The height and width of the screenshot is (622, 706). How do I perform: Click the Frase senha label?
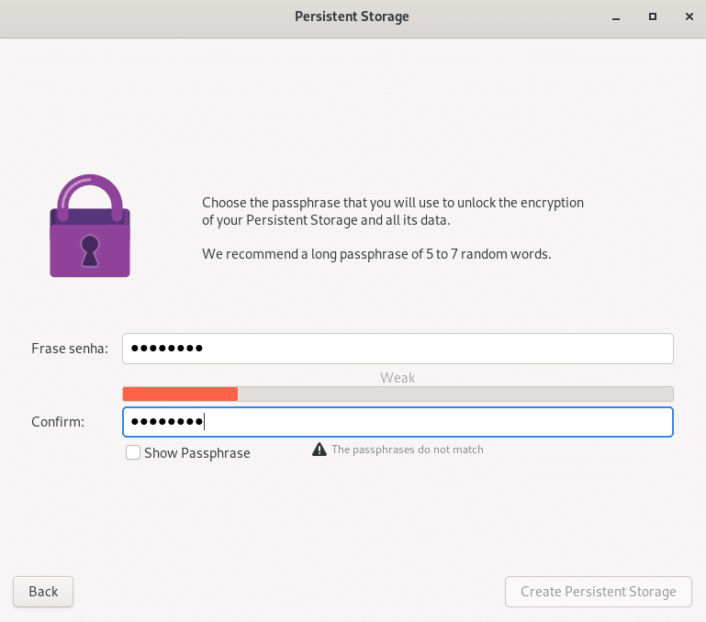pos(70,349)
